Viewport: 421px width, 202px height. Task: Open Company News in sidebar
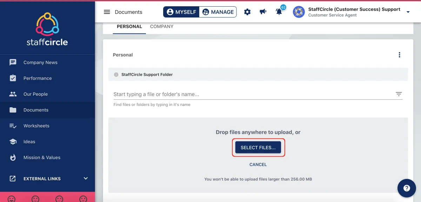tap(47, 63)
